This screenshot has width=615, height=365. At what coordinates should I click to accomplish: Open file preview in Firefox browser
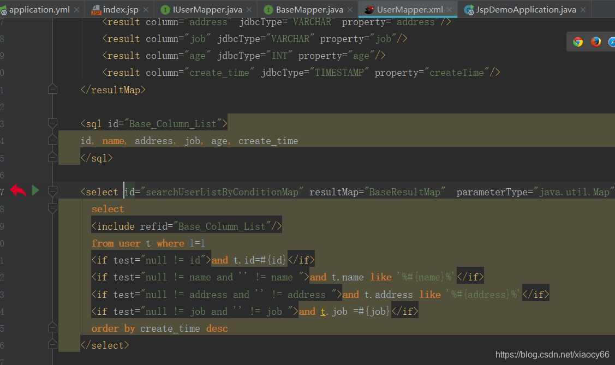[x=596, y=42]
